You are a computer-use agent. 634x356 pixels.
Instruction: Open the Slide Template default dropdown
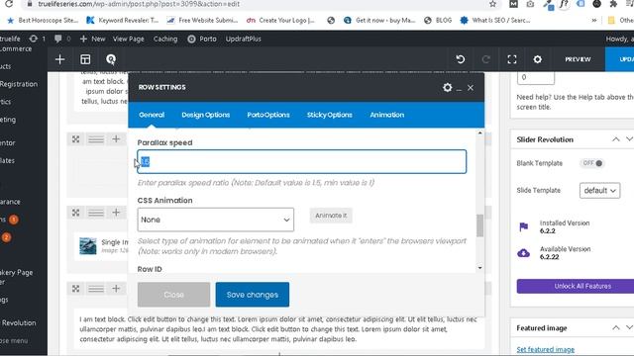pos(599,191)
